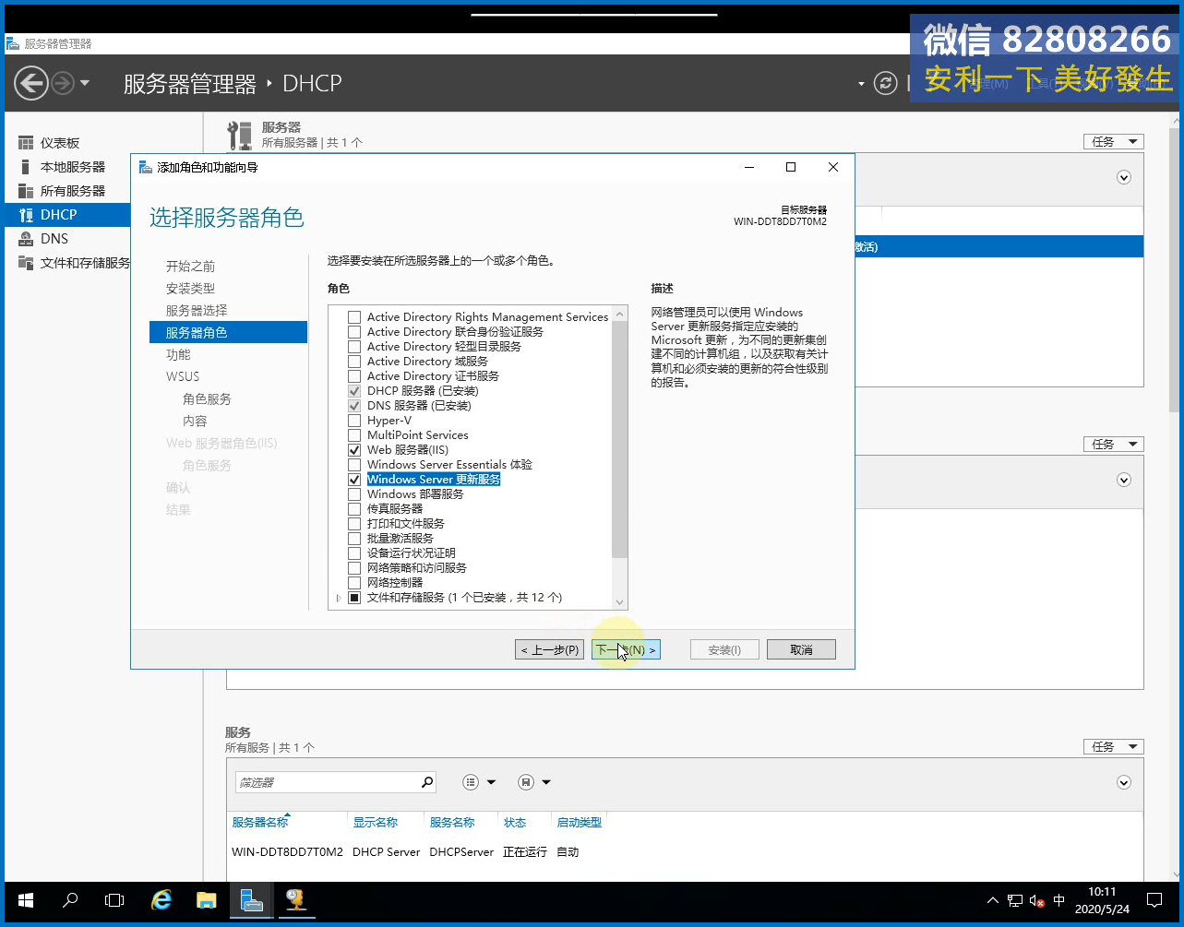
Task: Open the list view options icon in Services
Action: tap(471, 782)
